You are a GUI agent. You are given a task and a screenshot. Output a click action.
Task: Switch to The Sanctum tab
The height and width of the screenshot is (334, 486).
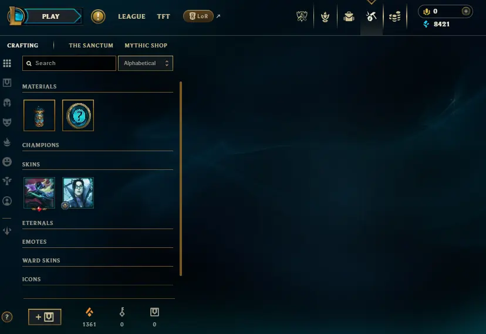(x=91, y=46)
